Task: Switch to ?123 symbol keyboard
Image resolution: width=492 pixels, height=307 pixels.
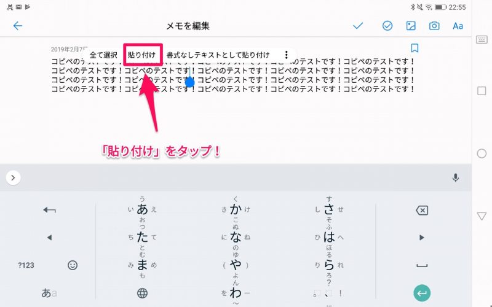Action: pos(26,265)
